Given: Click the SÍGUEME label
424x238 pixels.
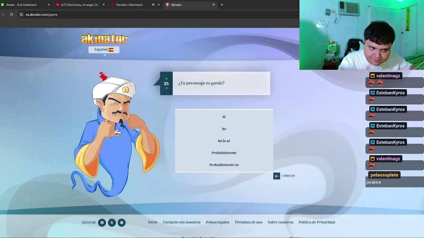Looking at the screenshot, I should 89,222.
